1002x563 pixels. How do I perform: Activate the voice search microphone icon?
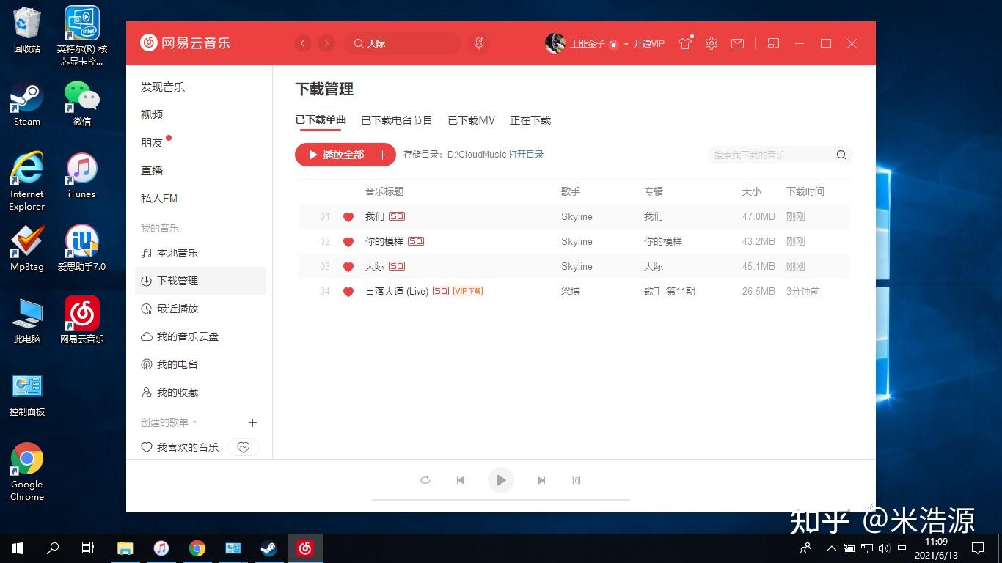(478, 43)
